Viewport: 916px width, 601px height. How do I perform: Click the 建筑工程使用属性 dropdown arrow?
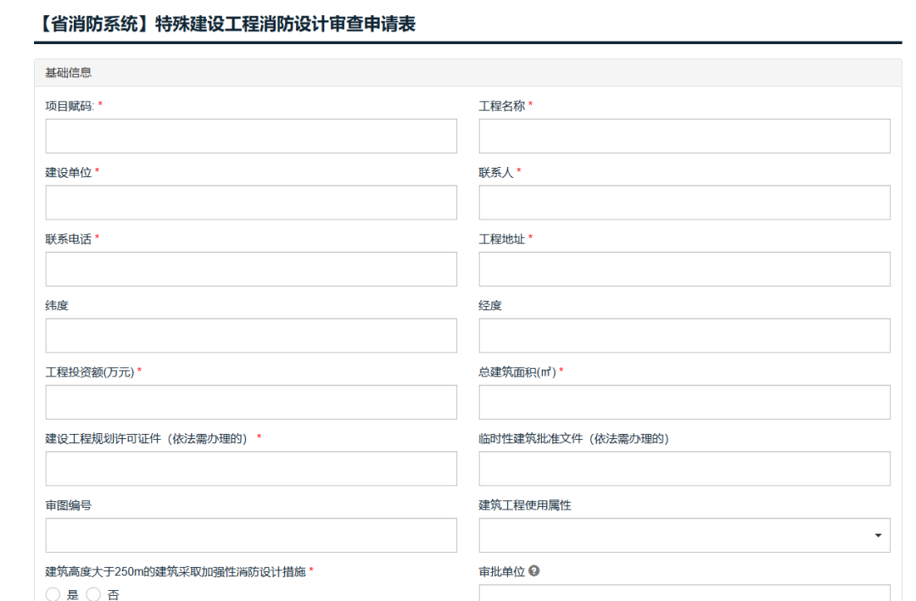(x=877, y=535)
